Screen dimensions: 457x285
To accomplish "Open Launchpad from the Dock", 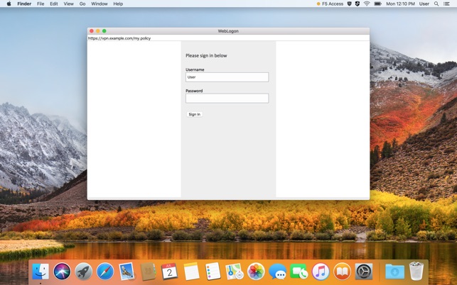I will coord(83,272).
